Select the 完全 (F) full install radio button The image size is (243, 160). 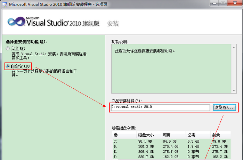coord(8,49)
